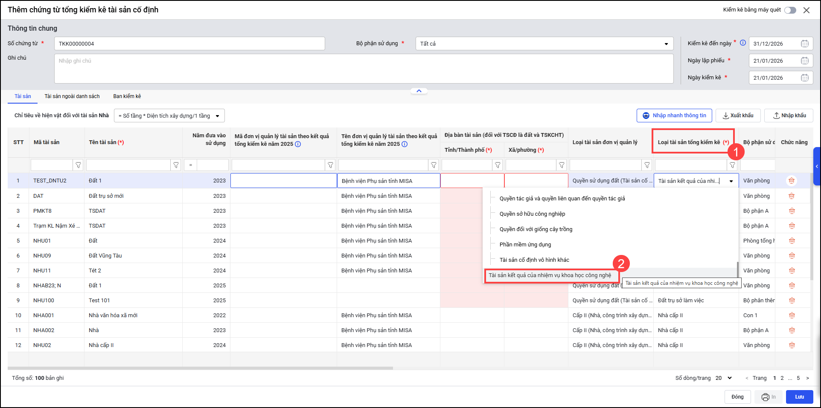
Task: Open the Ban kiểm kê tab
Action: pyautogui.click(x=127, y=96)
